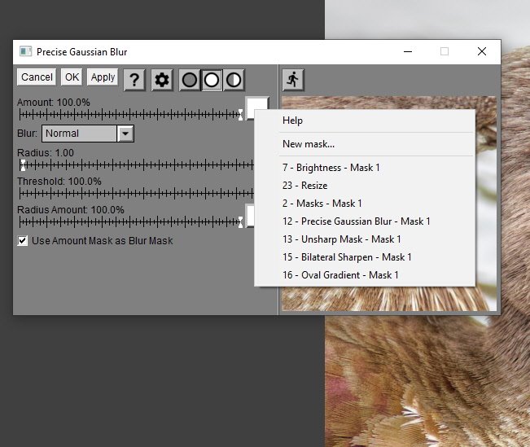Image resolution: width=530 pixels, height=447 pixels.
Task: Pick 7 - Brightness - Mask 1
Action: tap(331, 168)
